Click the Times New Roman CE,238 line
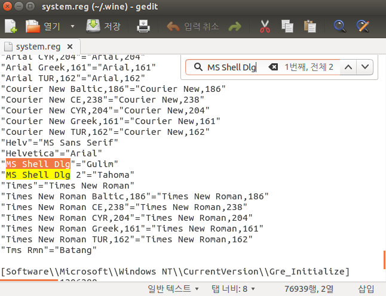 124,207
